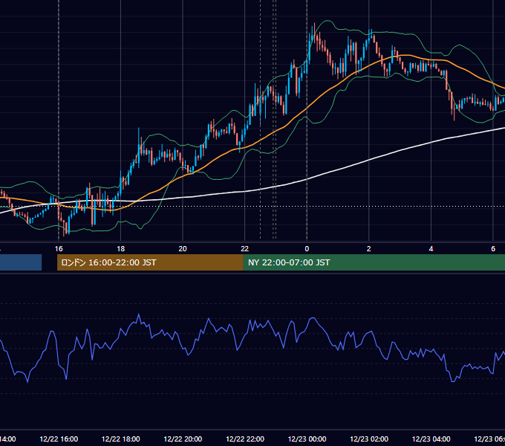Click the blue oscillator line peak near 18:30
The width and height of the screenshot is (505, 446).
(x=139, y=314)
